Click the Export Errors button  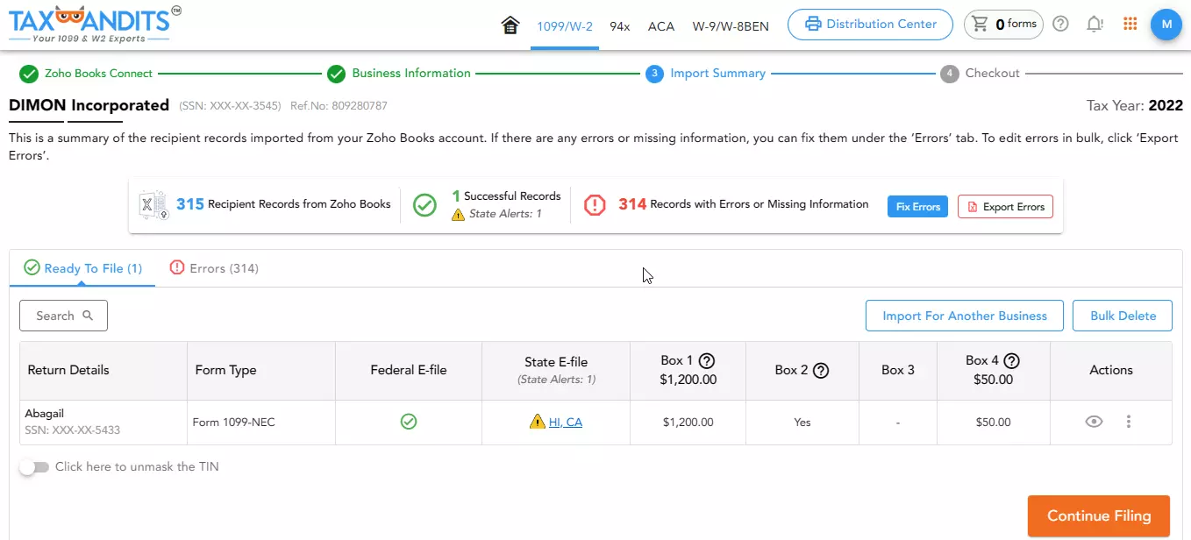click(x=1005, y=207)
